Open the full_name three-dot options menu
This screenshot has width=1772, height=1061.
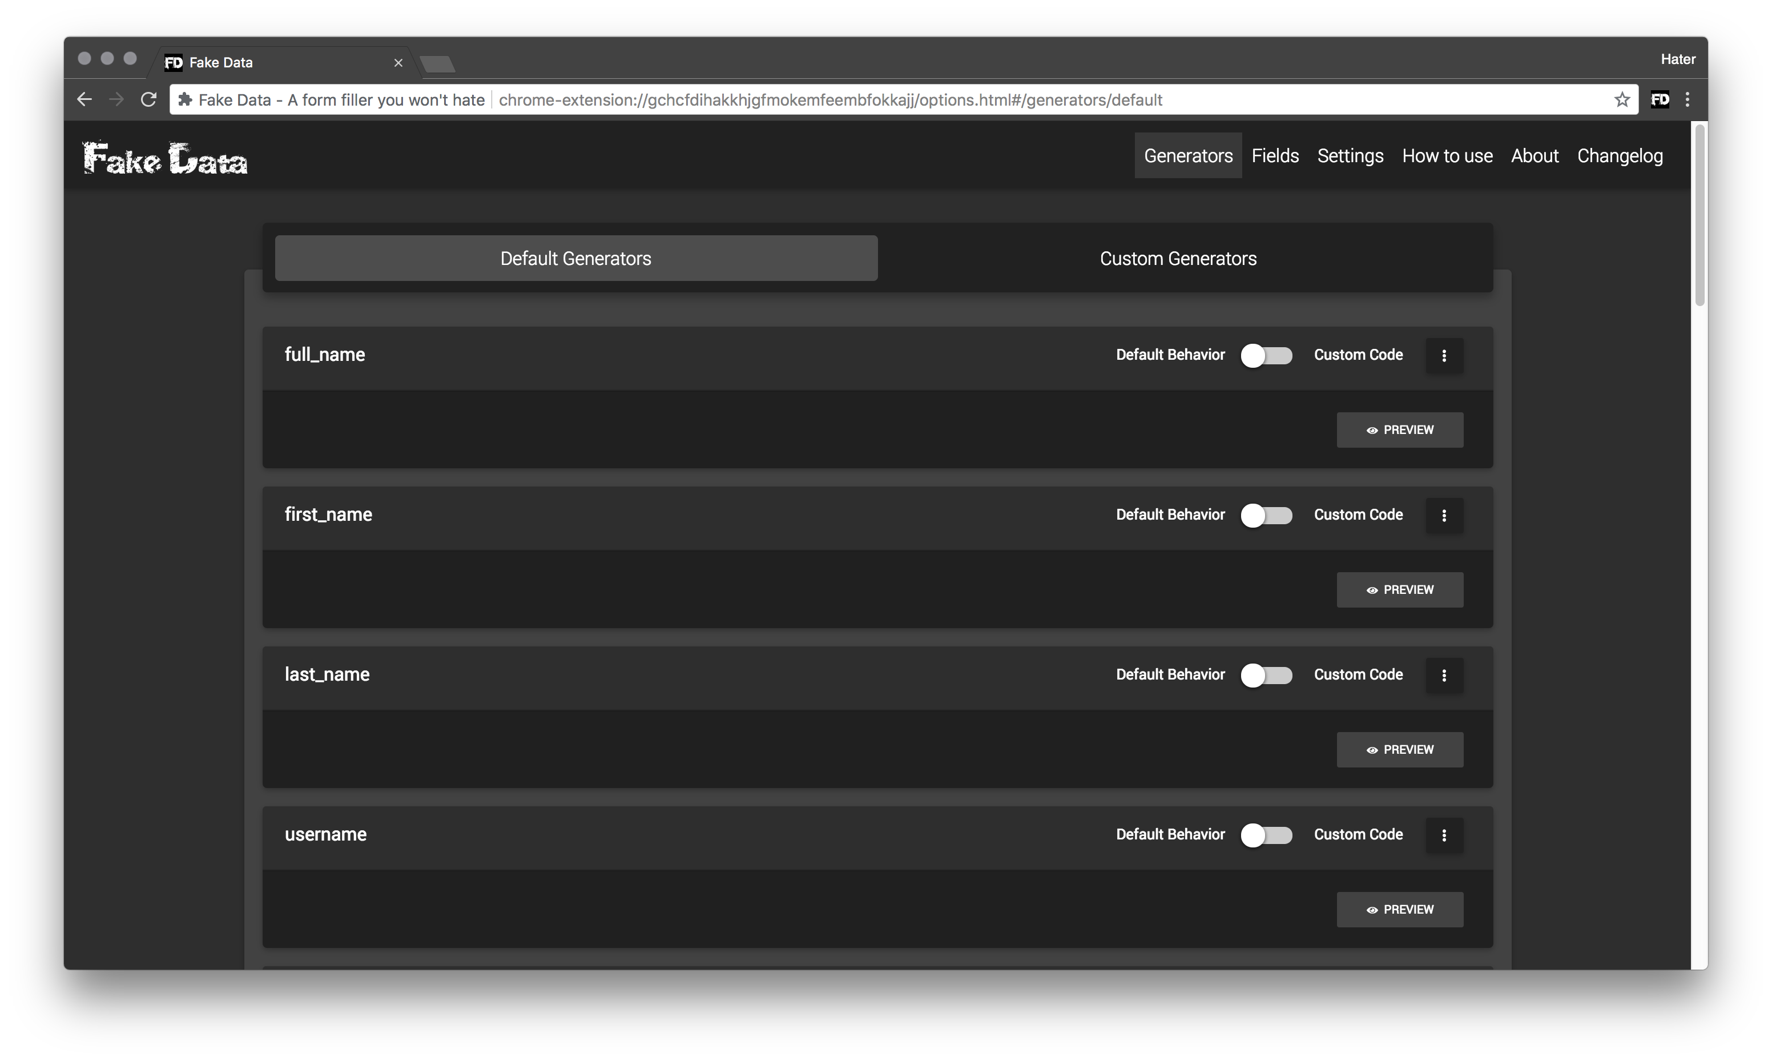[1444, 355]
